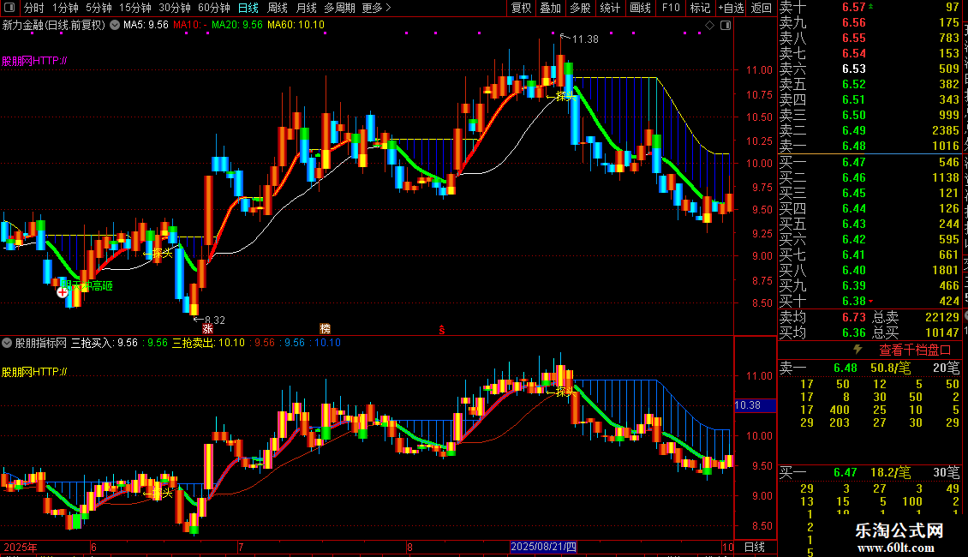Click the 18.2/笔 buy-one detail
Screen dimensions: 968x557
pyautogui.click(x=890, y=473)
